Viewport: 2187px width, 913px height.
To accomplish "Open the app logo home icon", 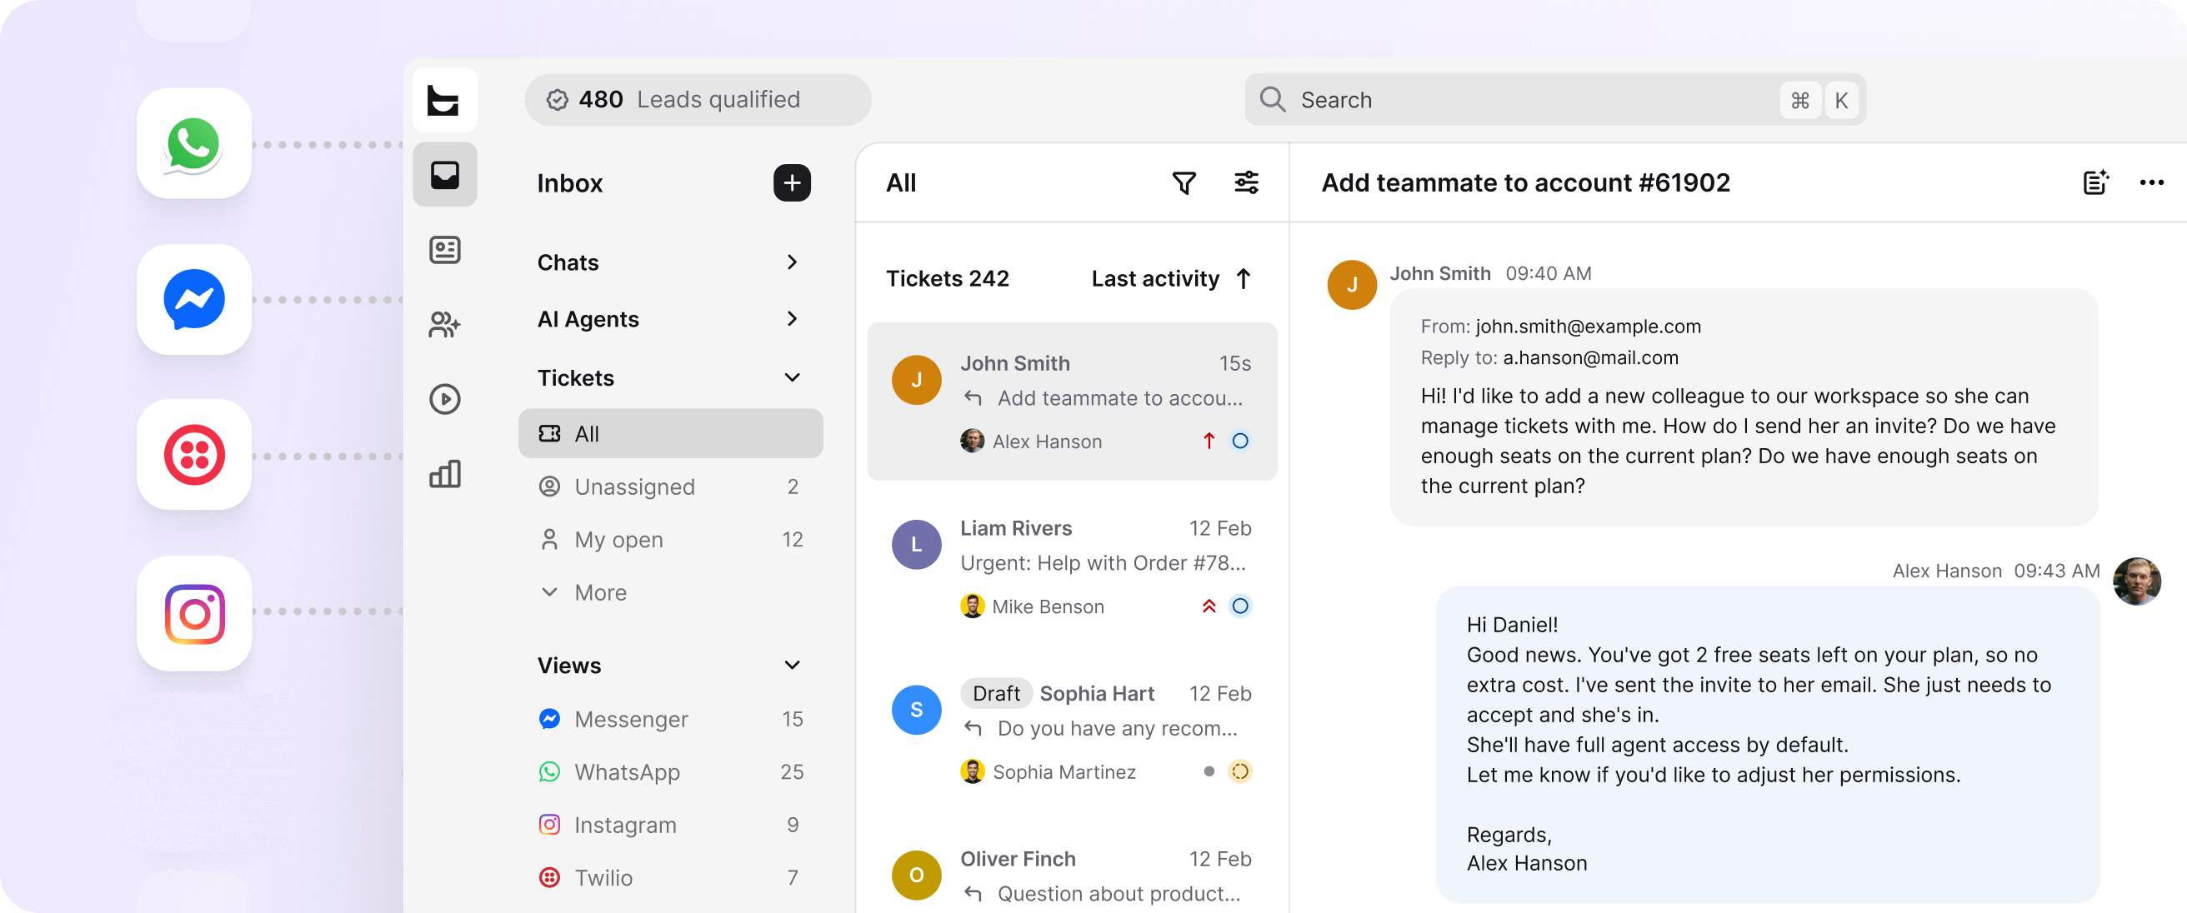I will [x=444, y=100].
